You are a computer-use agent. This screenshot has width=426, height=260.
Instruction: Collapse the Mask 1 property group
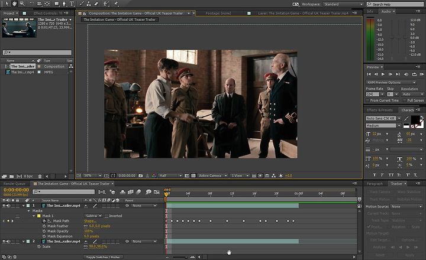coord(34,216)
